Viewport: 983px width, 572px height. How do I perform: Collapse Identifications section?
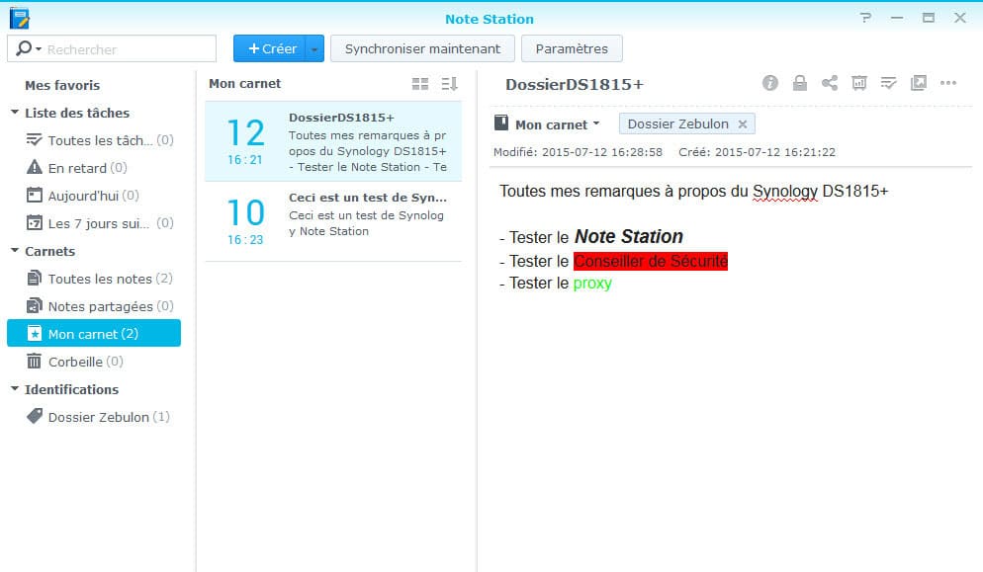coord(15,389)
